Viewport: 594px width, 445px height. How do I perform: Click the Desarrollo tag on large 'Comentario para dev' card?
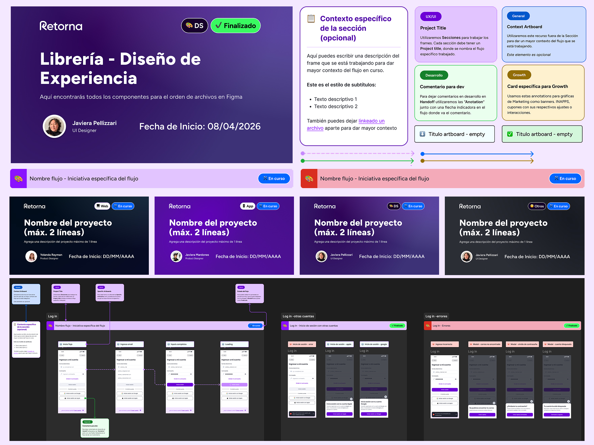[x=434, y=75]
